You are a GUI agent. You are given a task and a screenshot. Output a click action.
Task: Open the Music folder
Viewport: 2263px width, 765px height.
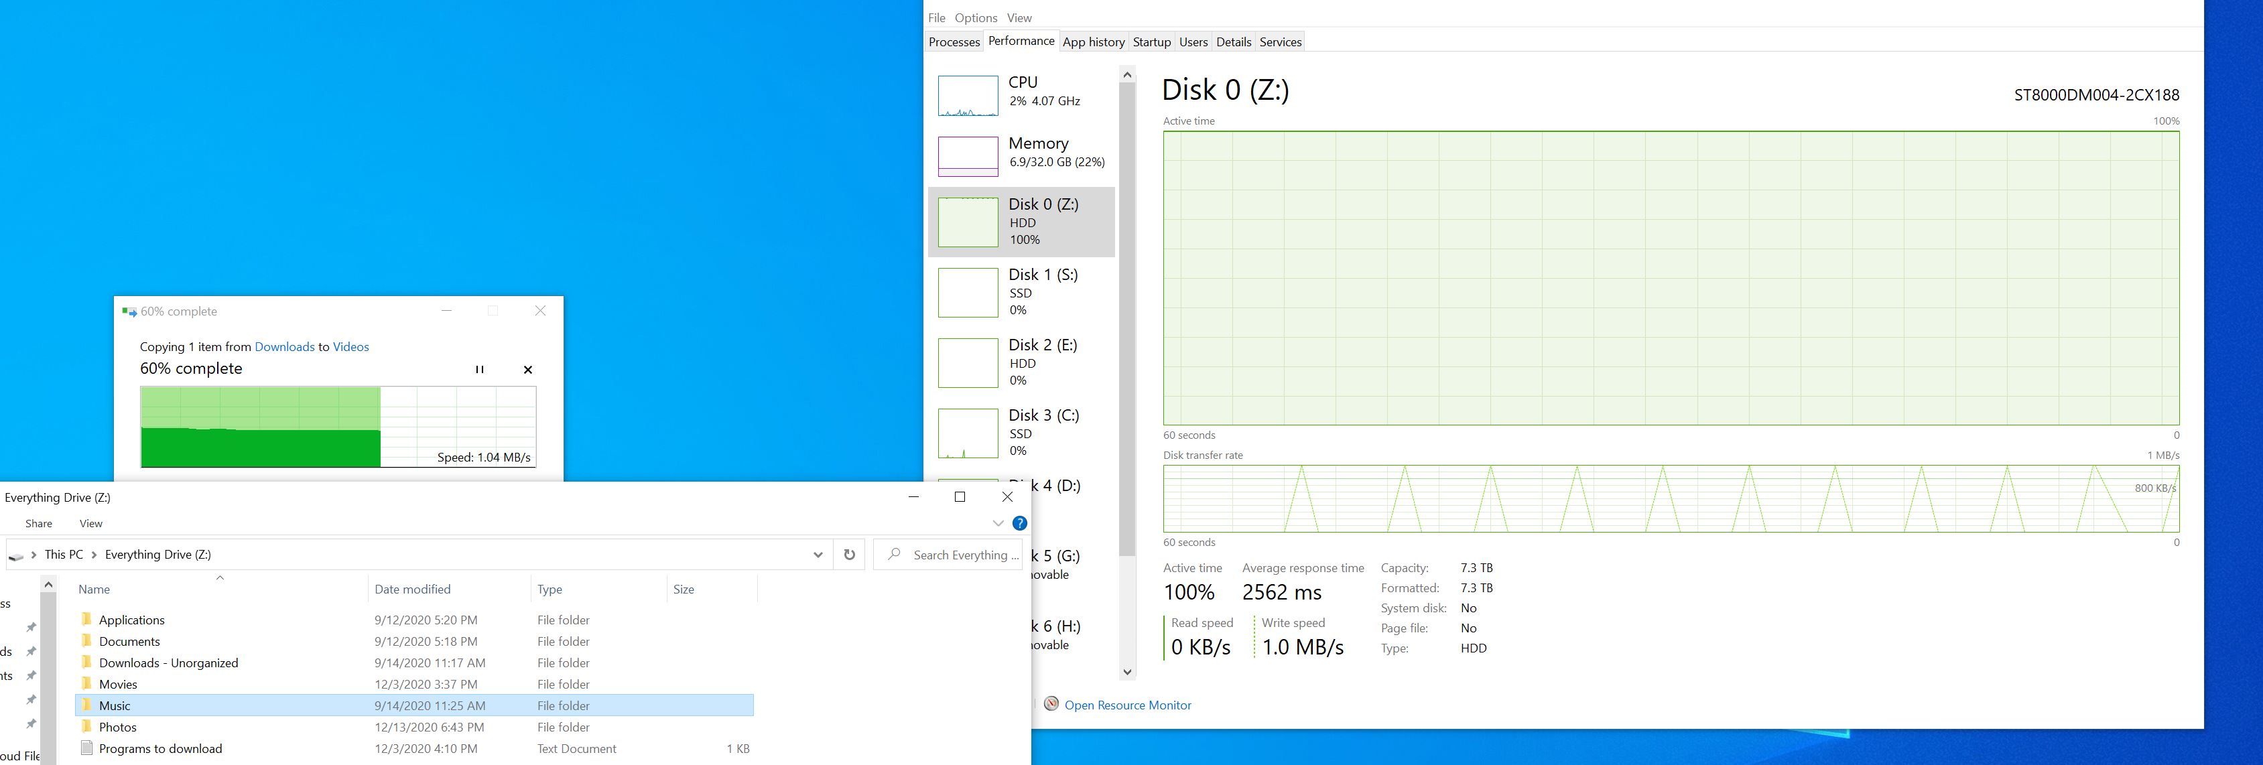tap(115, 705)
